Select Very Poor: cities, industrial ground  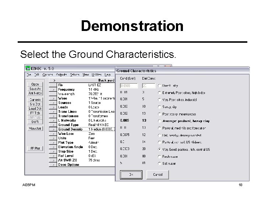(x=159, y=99)
